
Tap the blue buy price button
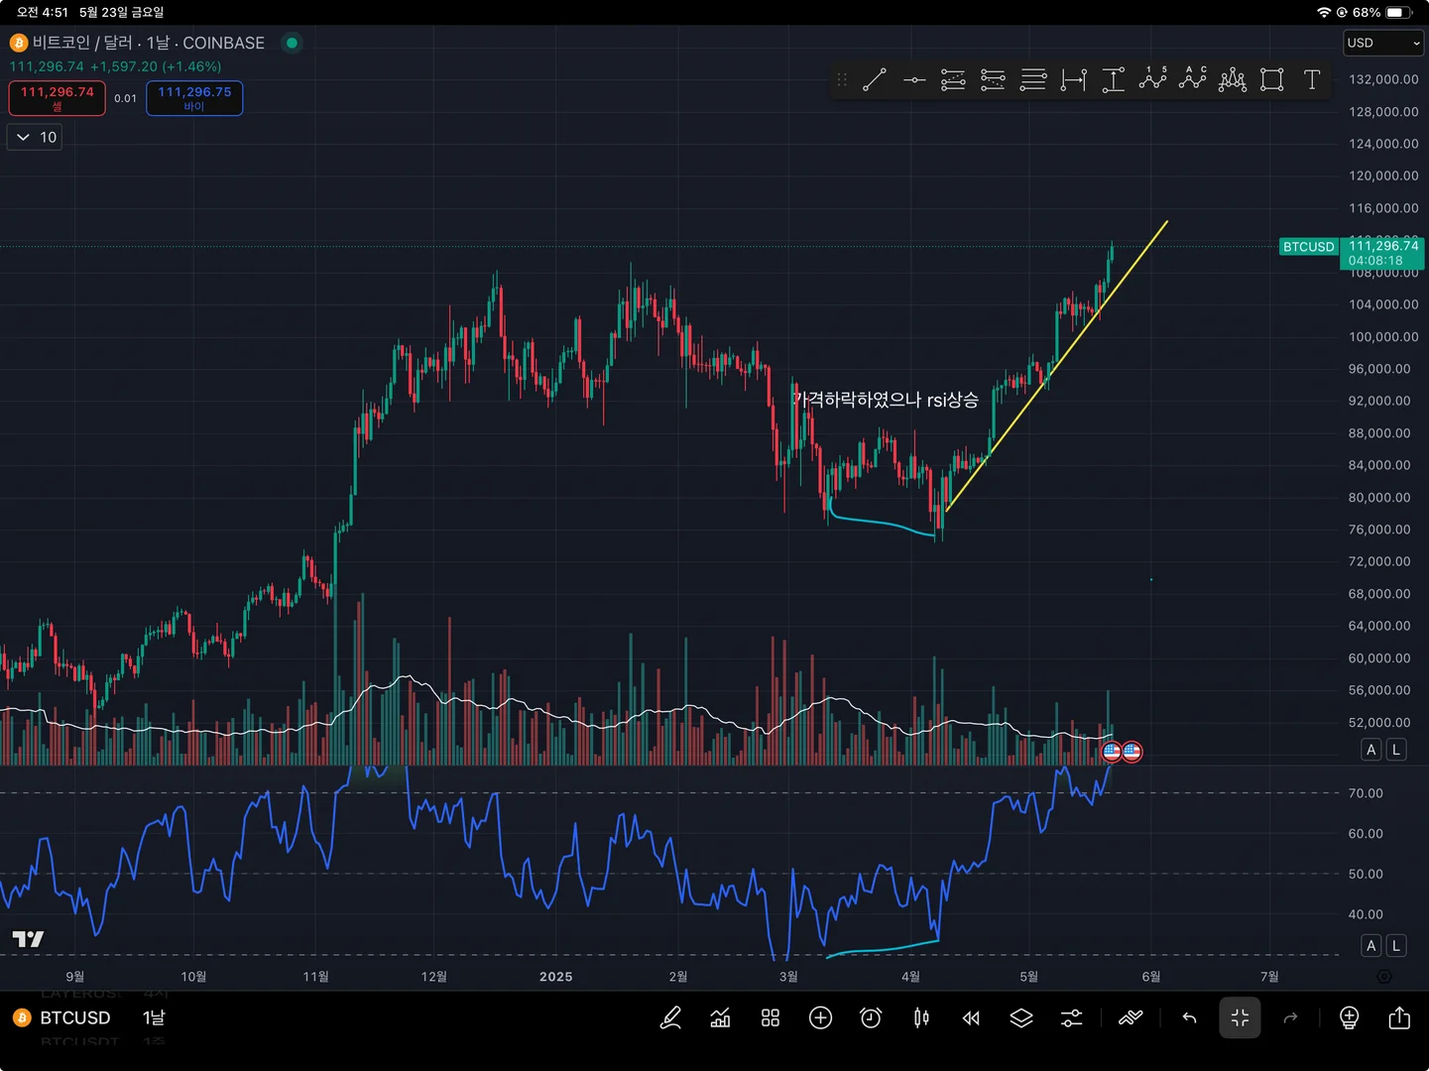(x=194, y=97)
